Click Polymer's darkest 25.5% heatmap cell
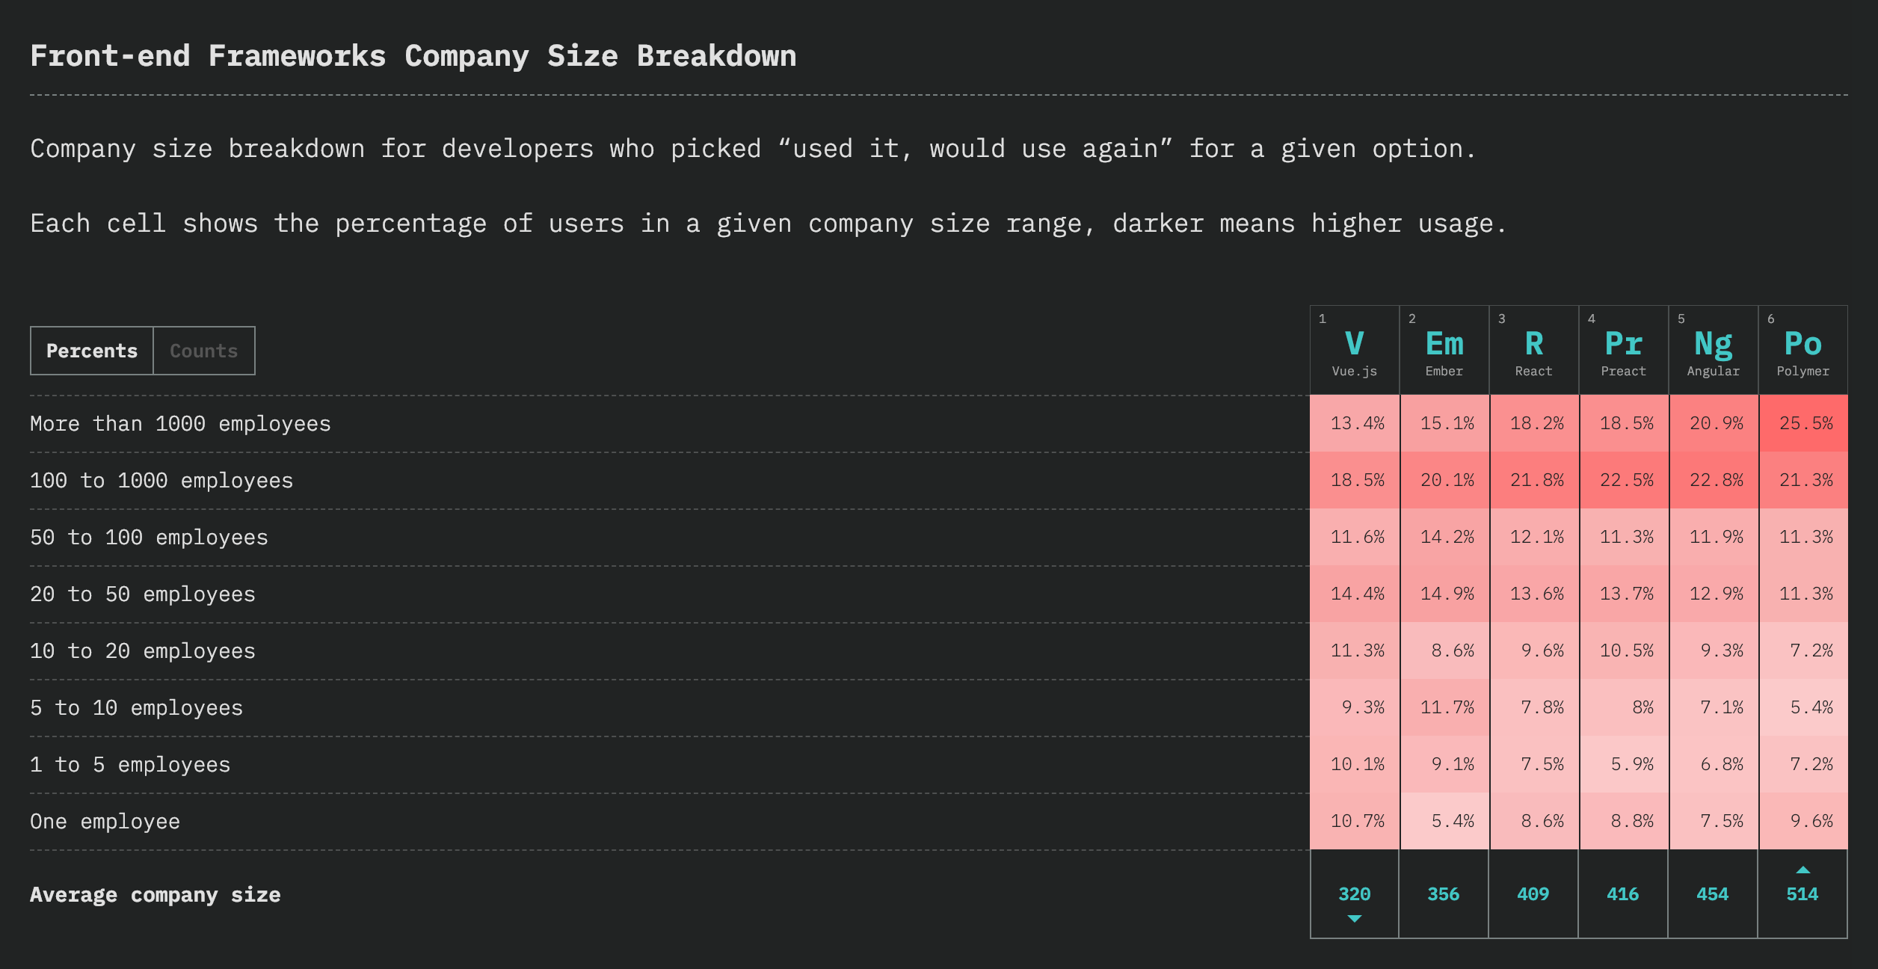 point(1804,423)
